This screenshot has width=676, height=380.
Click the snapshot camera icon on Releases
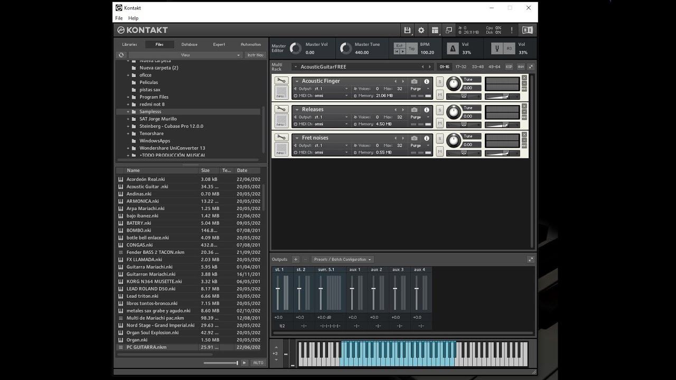[x=414, y=110]
